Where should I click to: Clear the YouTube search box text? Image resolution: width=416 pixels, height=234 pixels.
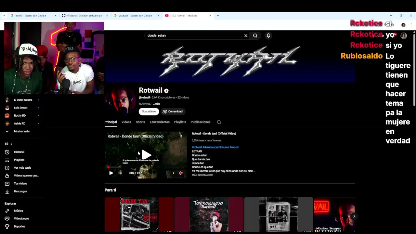pyautogui.click(x=246, y=35)
